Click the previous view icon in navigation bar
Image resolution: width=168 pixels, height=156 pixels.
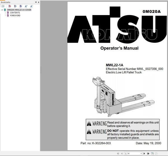pos(152,153)
